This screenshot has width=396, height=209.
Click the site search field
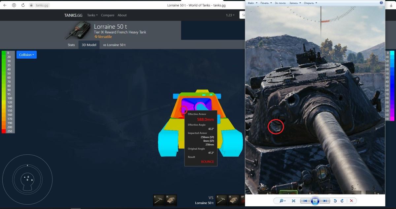tap(243, 15)
